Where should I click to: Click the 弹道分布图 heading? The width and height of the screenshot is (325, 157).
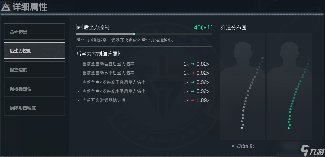[x=234, y=27]
